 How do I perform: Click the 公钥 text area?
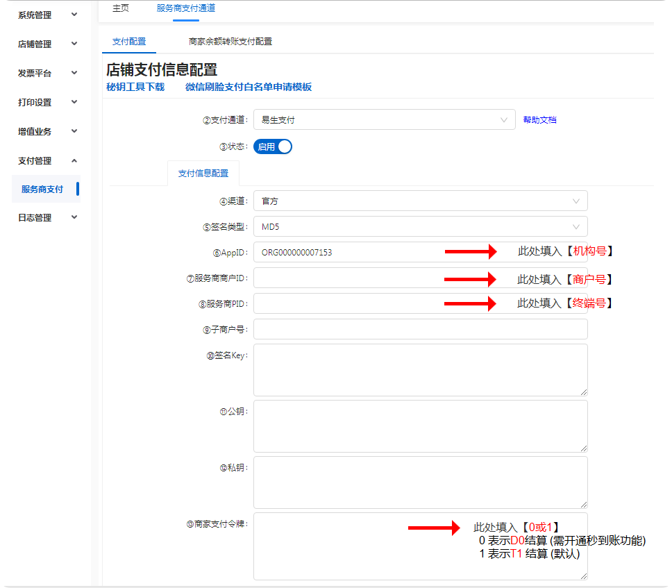point(421,426)
